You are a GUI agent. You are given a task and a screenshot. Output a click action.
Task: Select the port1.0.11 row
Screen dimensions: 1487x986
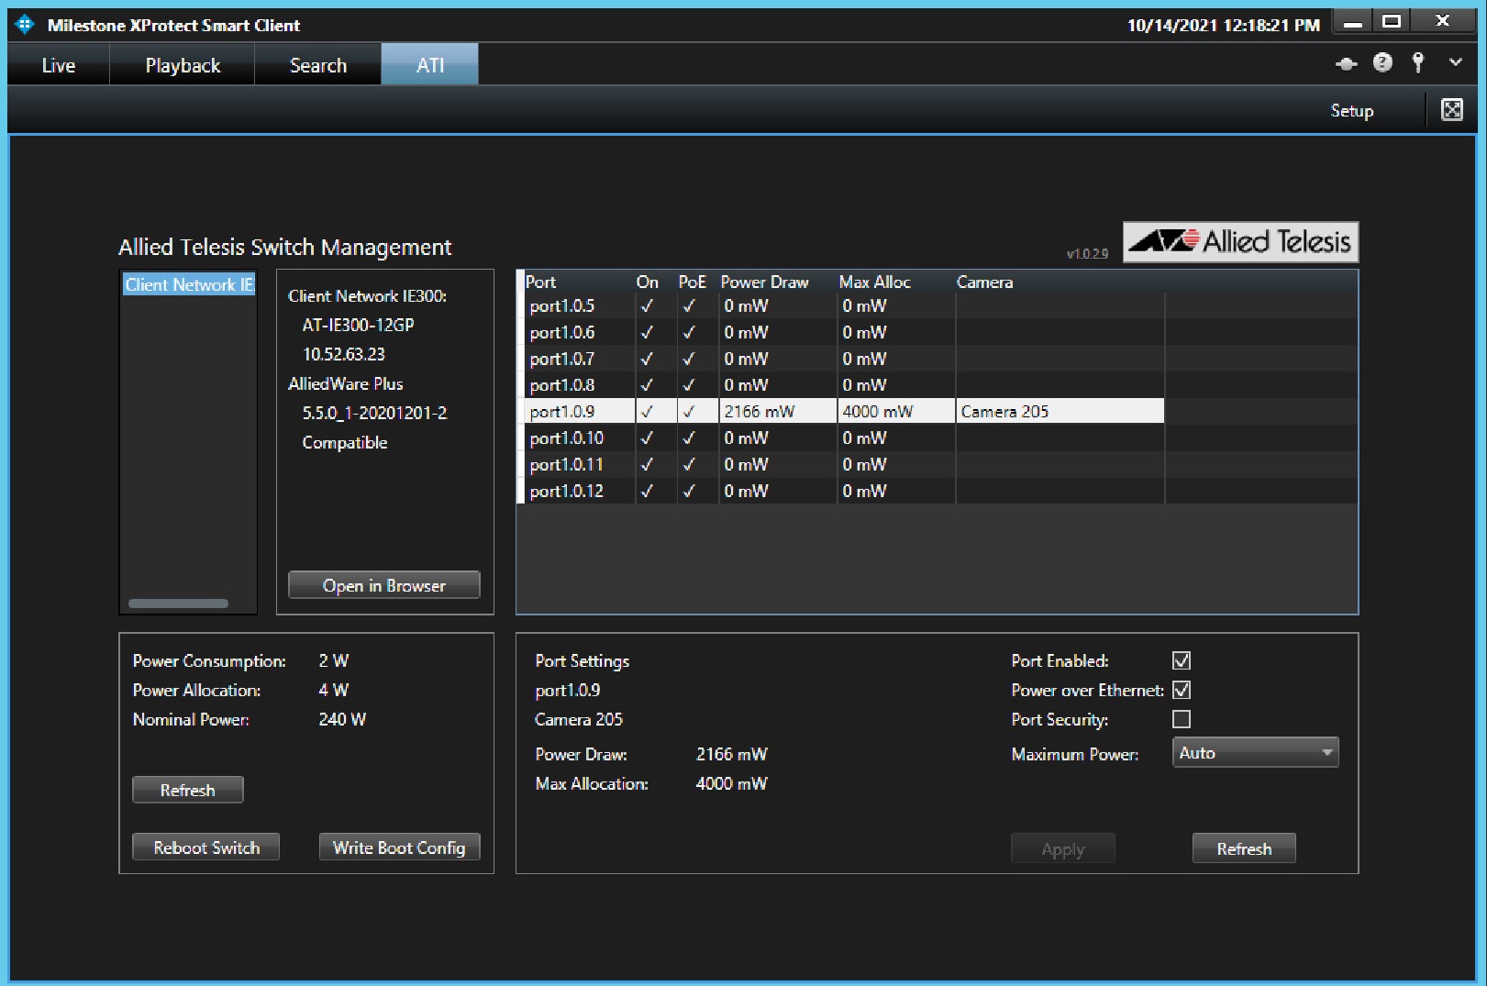point(937,464)
